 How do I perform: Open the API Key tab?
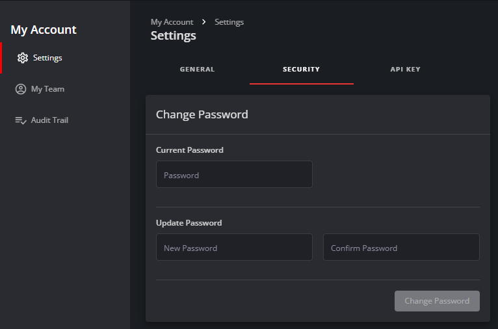[405, 69]
